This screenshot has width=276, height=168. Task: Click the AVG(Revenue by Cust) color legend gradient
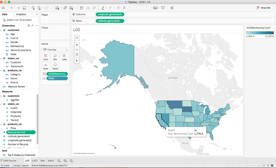tap(260, 33)
